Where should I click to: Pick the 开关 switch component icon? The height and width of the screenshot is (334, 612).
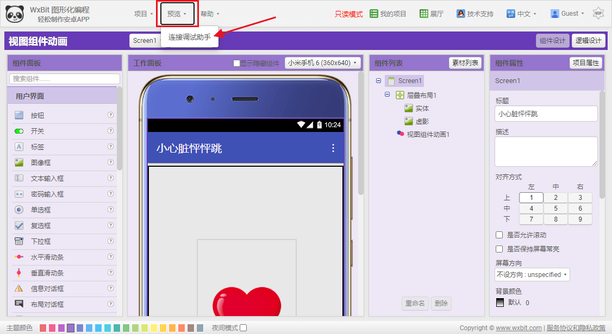pos(18,131)
